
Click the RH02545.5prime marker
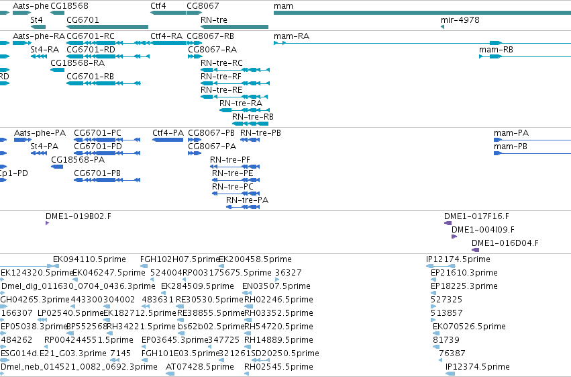(246, 374)
